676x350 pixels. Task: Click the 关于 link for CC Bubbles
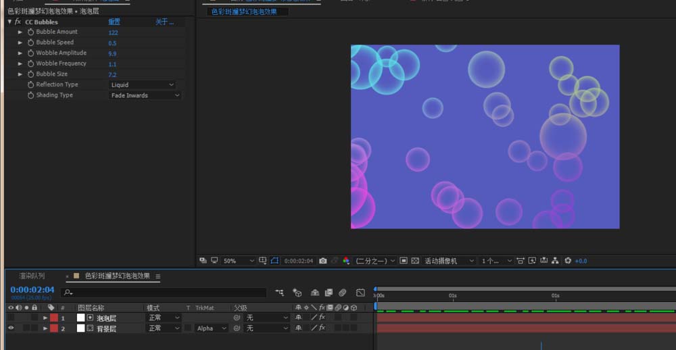click(164, 22)
